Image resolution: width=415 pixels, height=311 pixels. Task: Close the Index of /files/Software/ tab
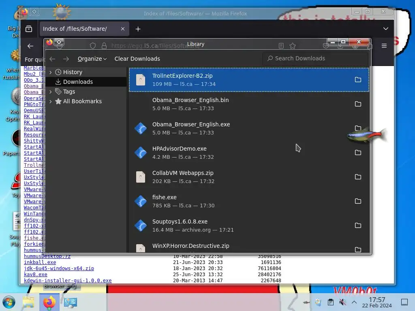pos(122,29)
